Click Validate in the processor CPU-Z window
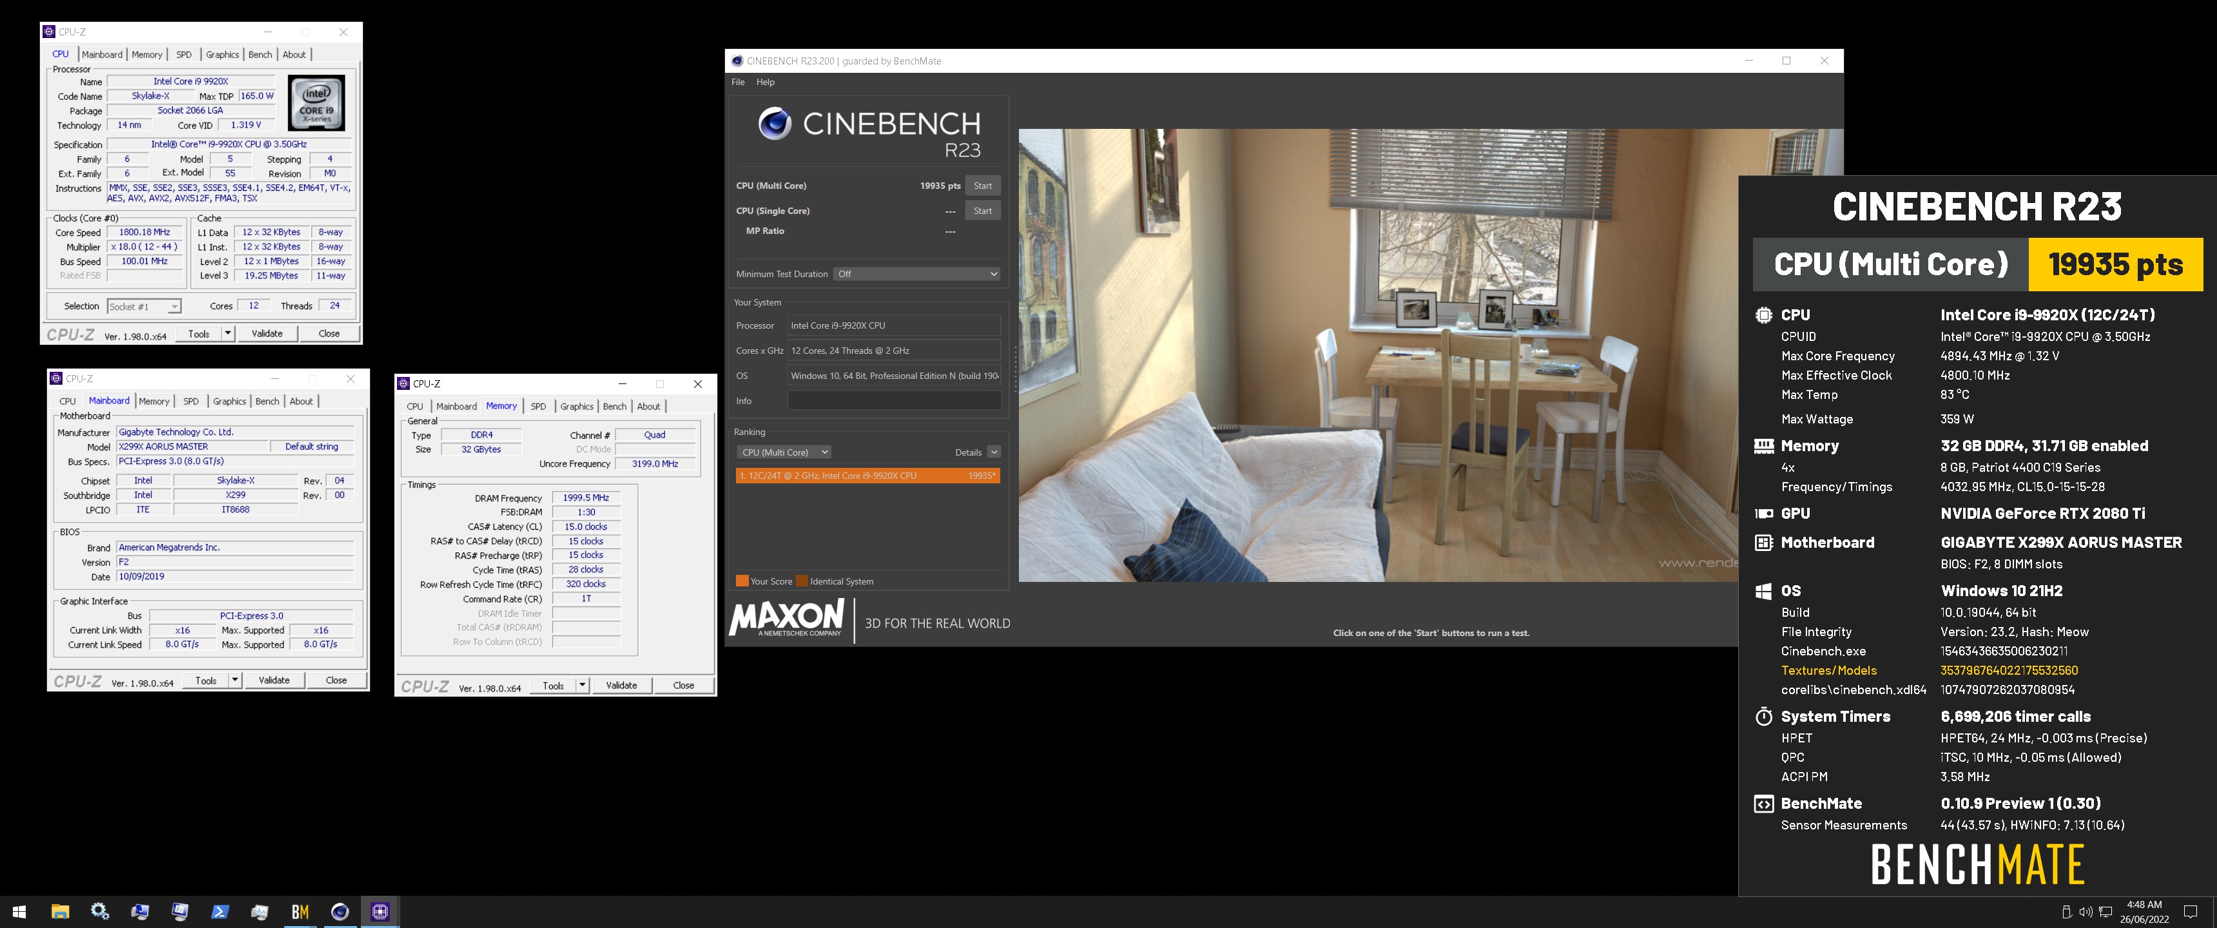 coord(267,334)
